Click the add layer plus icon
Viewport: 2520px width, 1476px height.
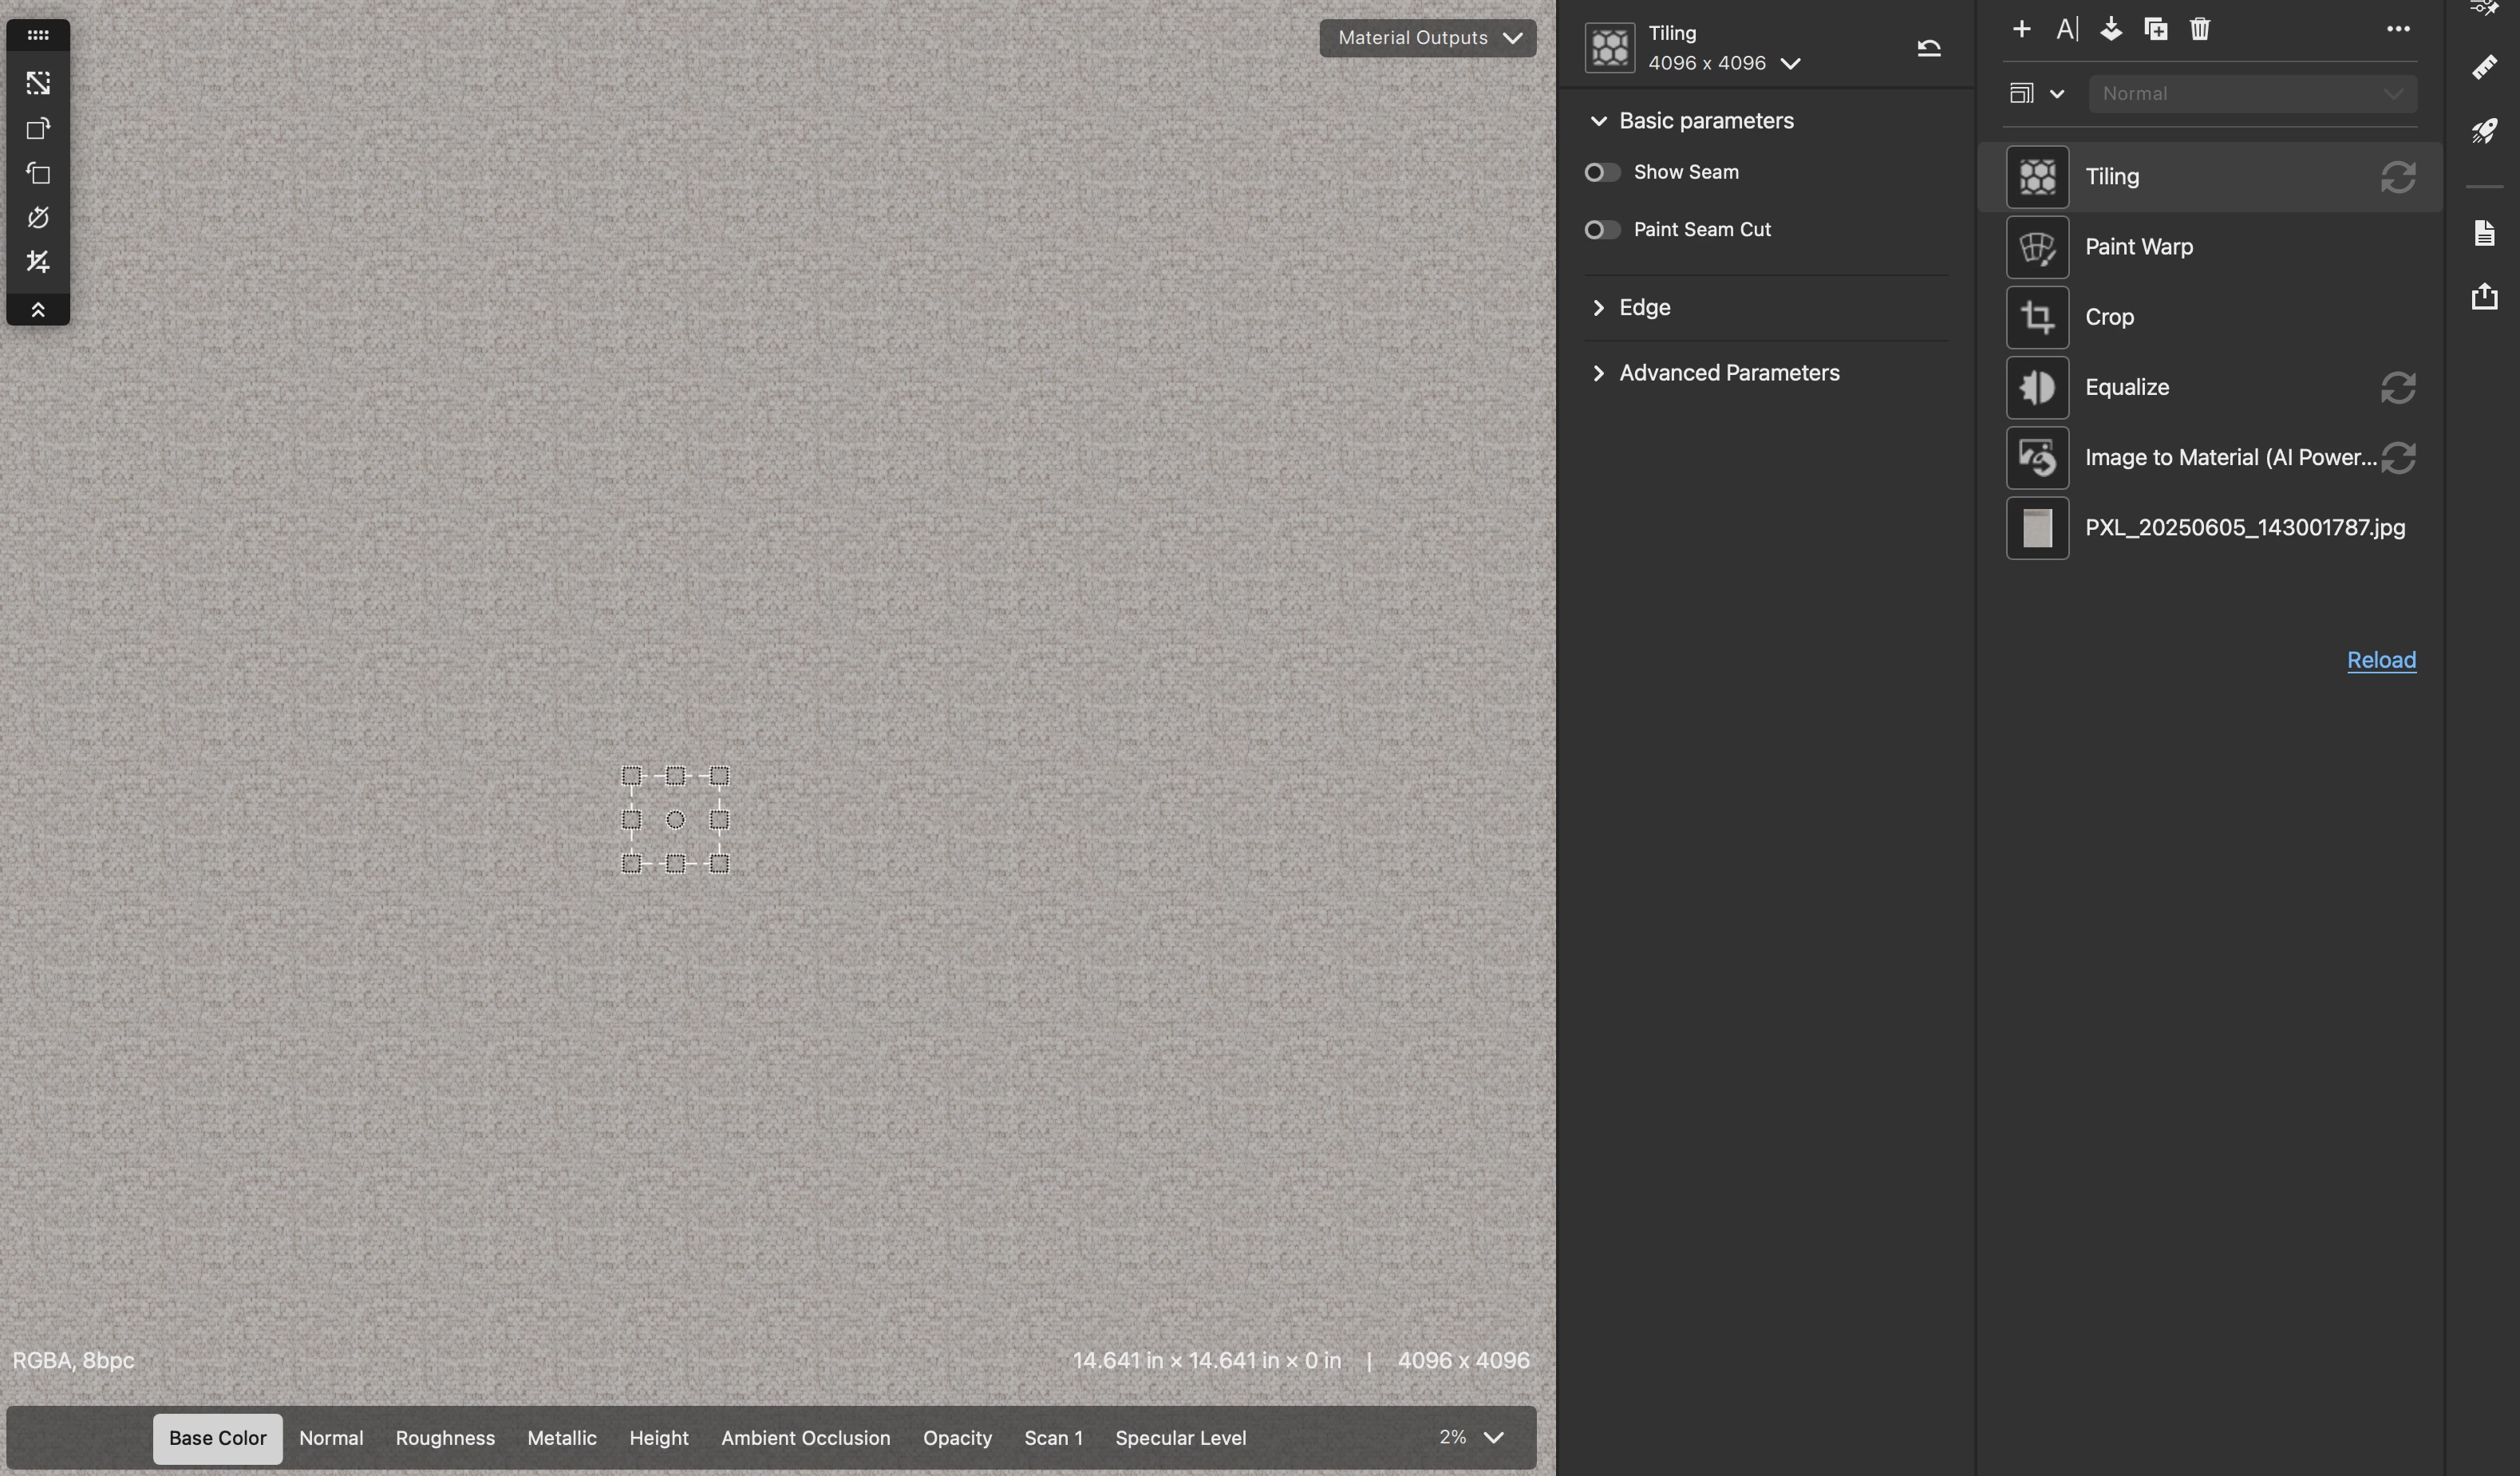pos(2021,29)
